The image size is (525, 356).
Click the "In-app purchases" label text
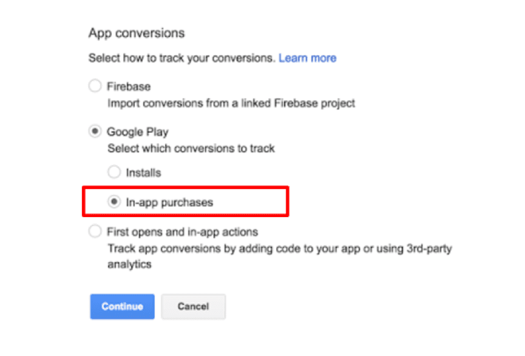coord(169,203)
